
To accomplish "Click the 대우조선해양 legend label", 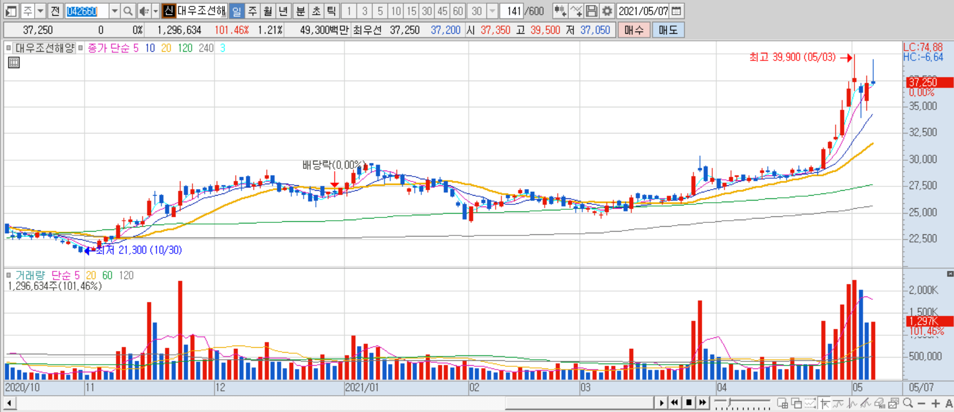I will pos(44,48).
